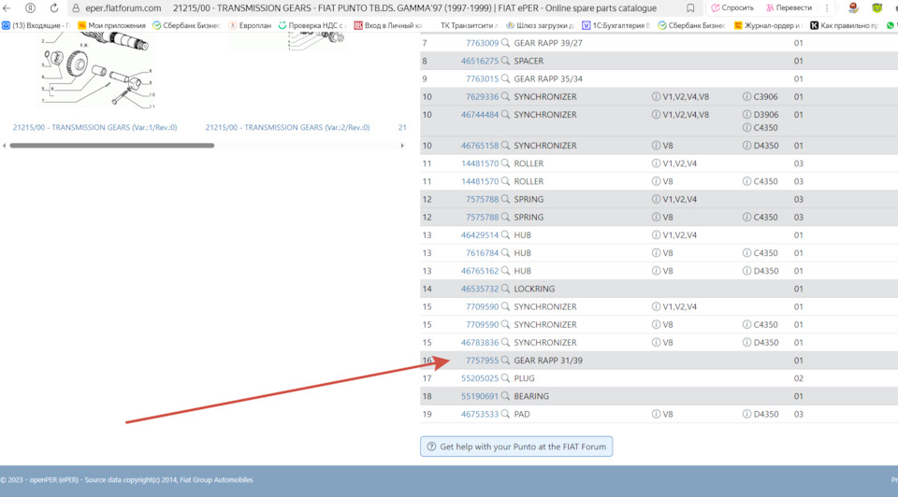This screenshot has height=497, width=898.
Task: Click the search magnifier next to 55190691
Action: pyautogui.click(x=505, y=396)
